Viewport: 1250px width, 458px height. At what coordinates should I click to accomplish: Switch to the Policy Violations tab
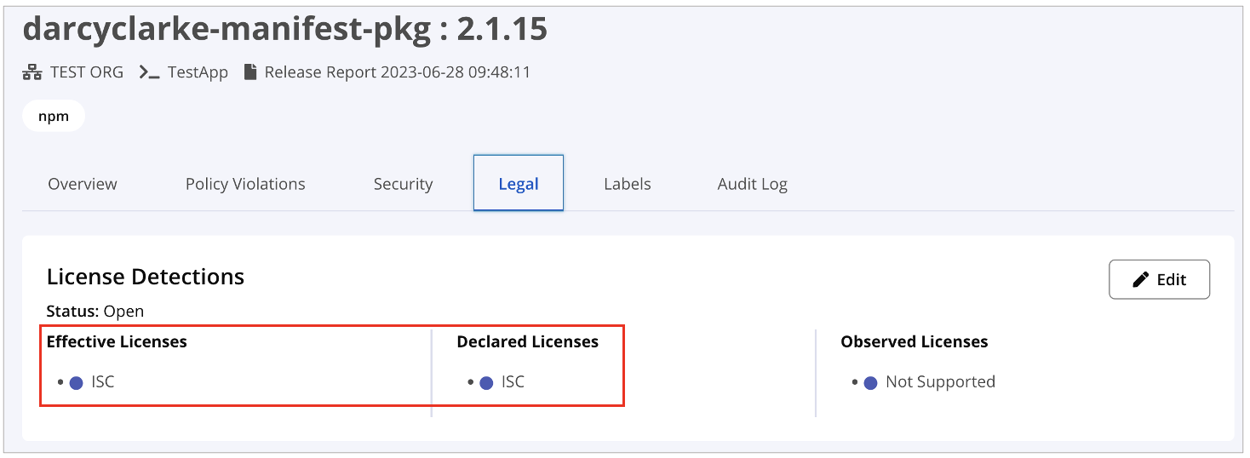[245, 184]
